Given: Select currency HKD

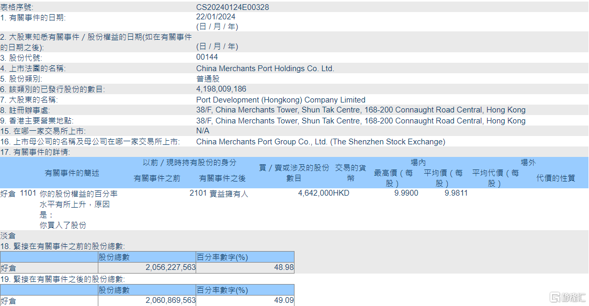Looking at the screenshot, I should [341, 193].
